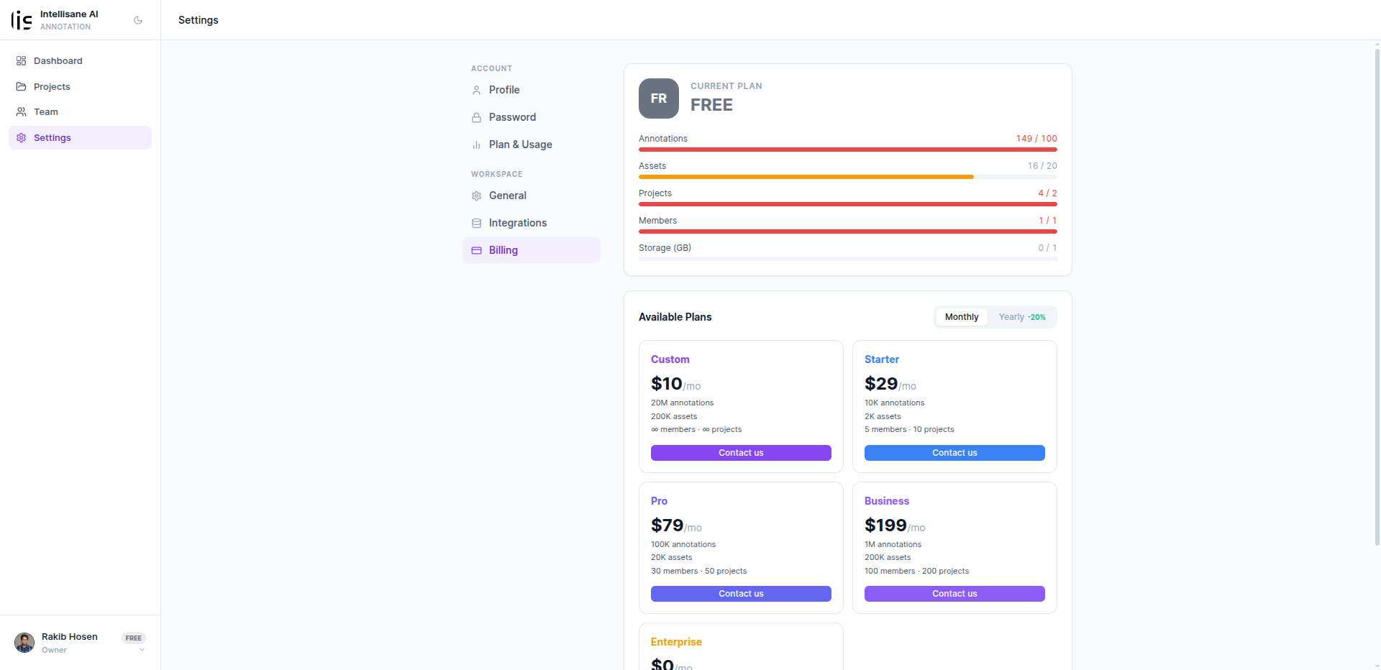Click the Dashboard grid icon
This screenshot has height=670, width=1381.
21,61
